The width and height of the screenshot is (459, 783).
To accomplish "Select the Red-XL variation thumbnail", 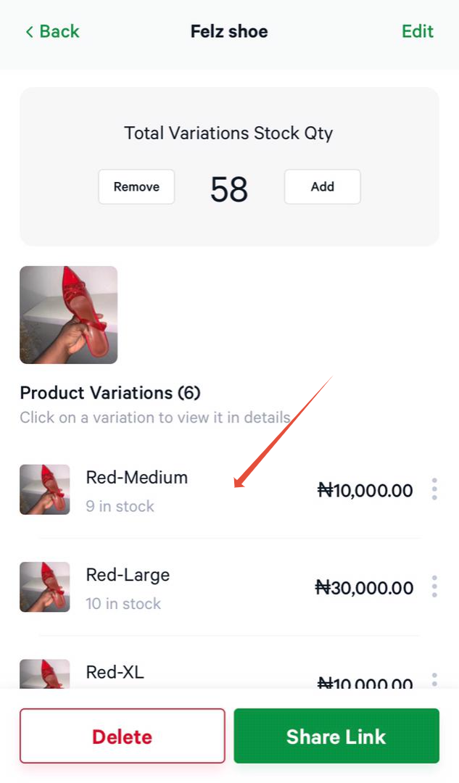I will point(45,674).
